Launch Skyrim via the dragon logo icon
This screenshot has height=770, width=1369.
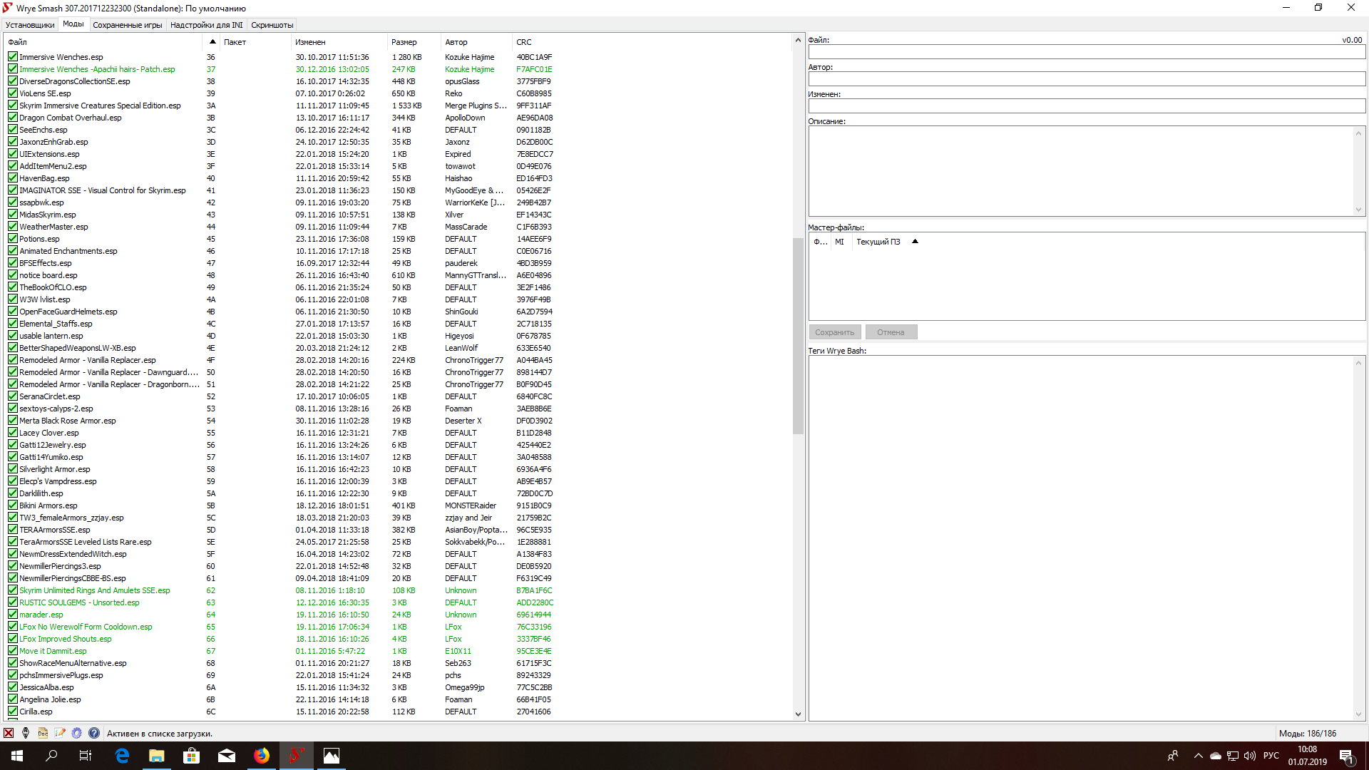point(26,733)
